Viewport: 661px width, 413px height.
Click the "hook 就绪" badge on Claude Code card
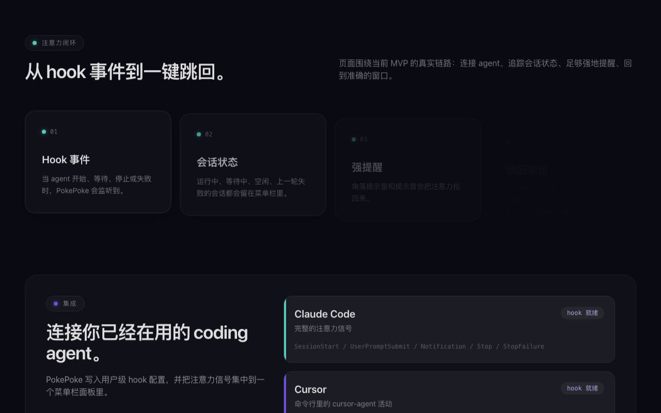pyautogui.click(x=583, y=313)
